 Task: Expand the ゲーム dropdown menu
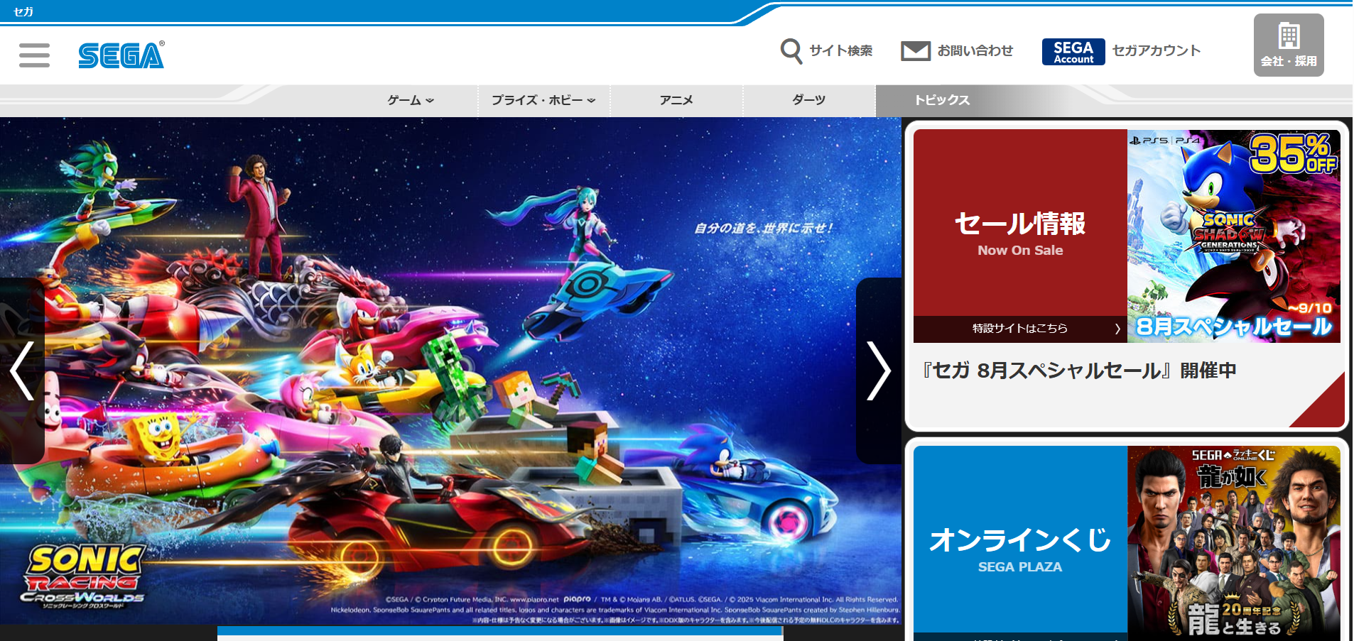(x=408, y=100)
